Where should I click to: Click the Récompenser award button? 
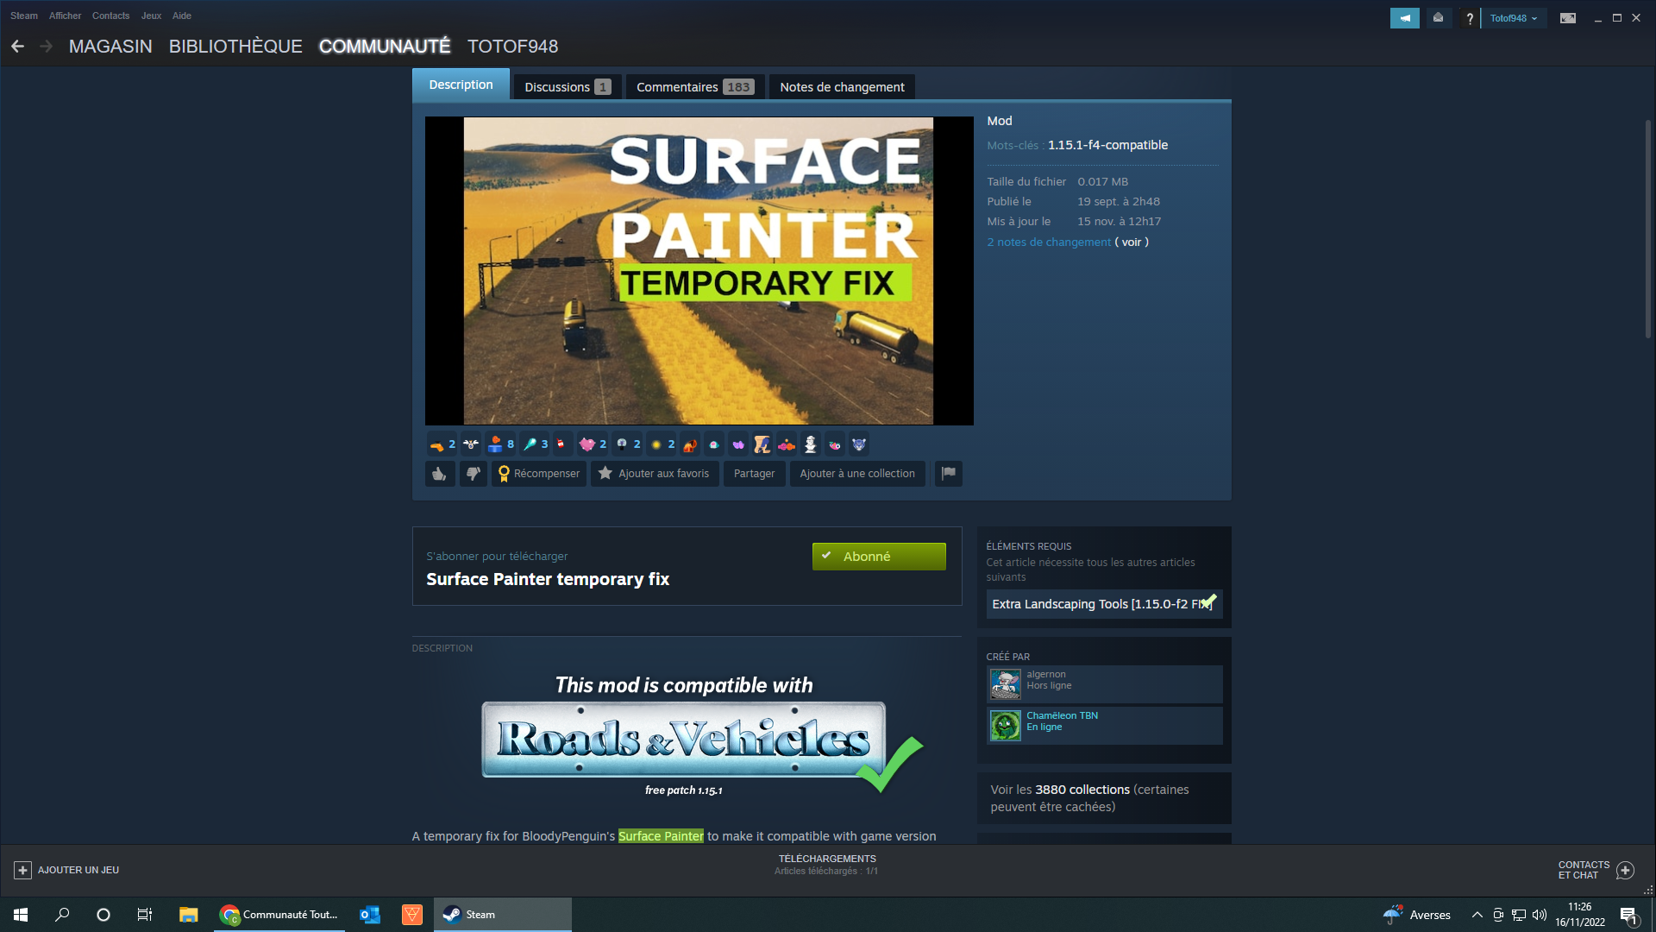538,474
